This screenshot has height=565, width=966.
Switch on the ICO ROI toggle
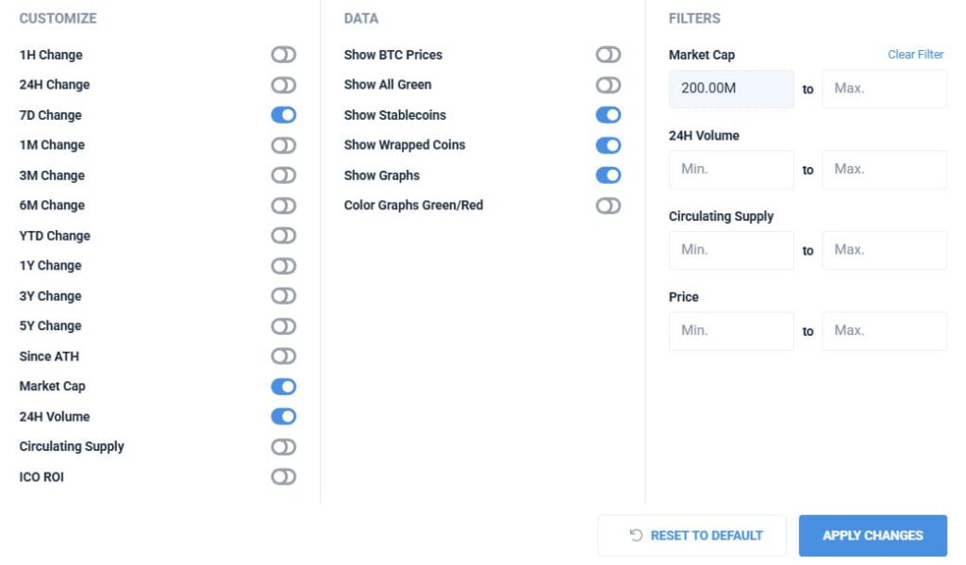(x=283, y=477)
